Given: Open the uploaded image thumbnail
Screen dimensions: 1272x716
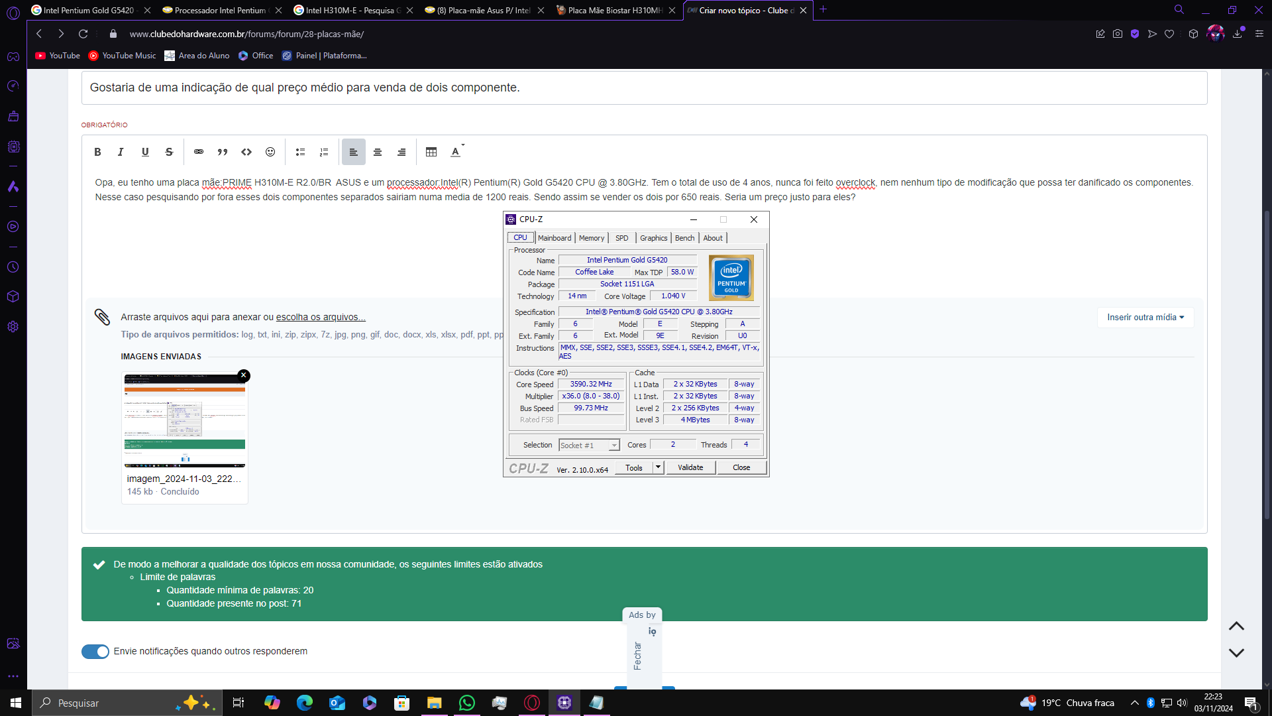Looking at the screenshot, I should (185, 420).
